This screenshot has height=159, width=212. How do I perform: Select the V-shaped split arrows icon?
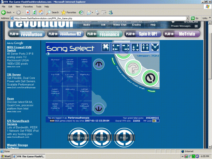[155, 47]
